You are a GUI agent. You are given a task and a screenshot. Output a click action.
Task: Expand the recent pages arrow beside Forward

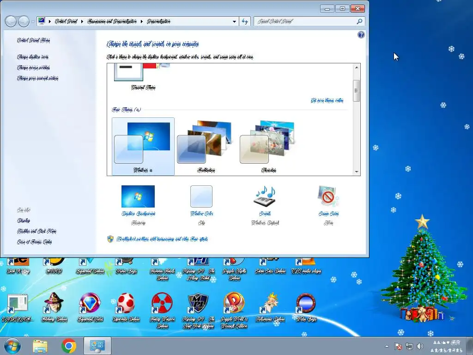pyautogui.click(x=33, y=22)
